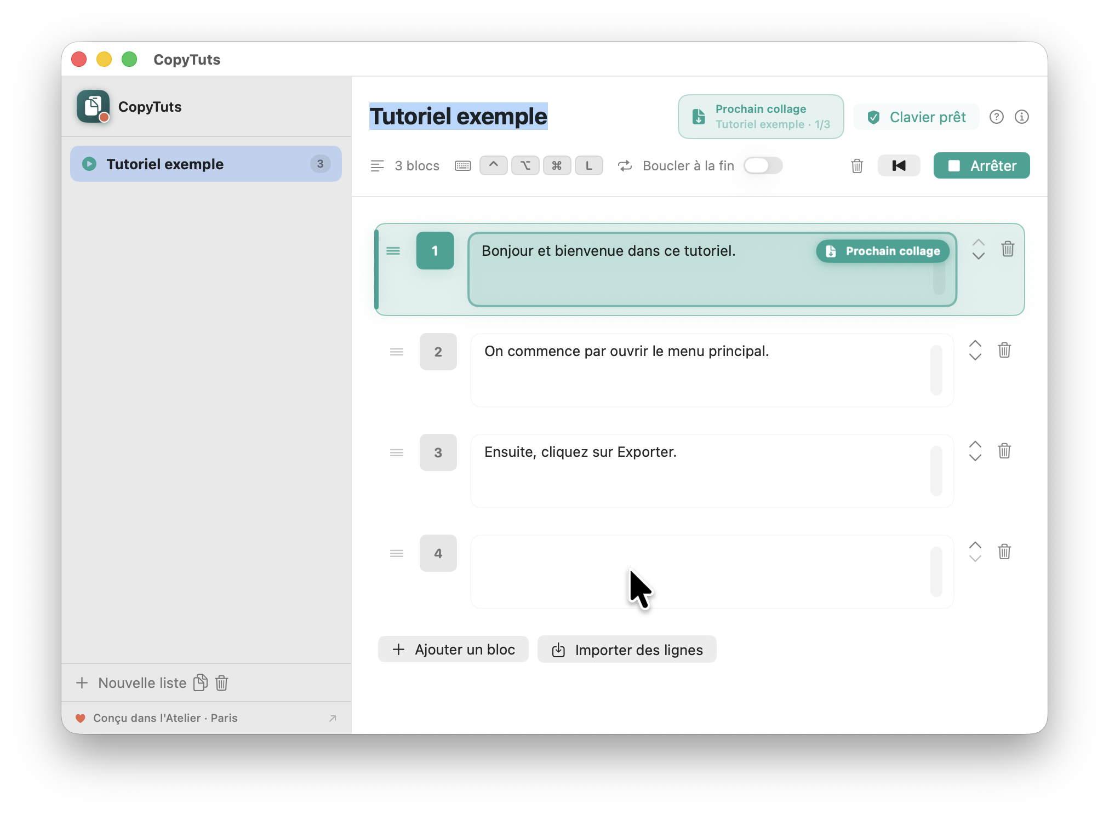Click the Option key shortcut cap
Viewport: 1109px width, 815px height.
(525, 165)
